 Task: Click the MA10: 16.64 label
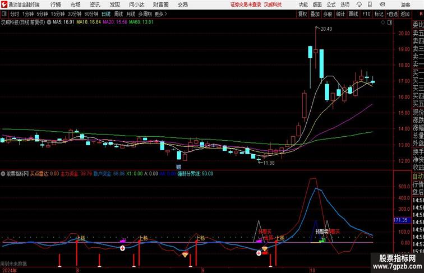(x=89, y=22)
